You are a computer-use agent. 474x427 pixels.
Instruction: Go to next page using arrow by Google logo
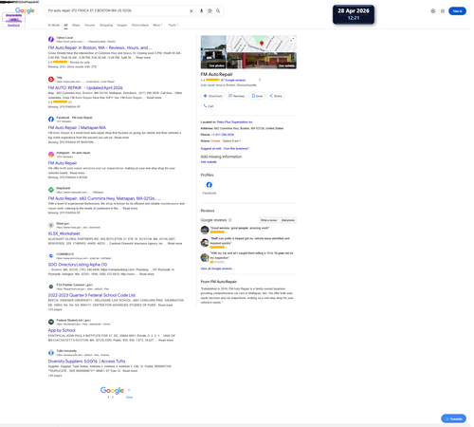pos(129,390)
